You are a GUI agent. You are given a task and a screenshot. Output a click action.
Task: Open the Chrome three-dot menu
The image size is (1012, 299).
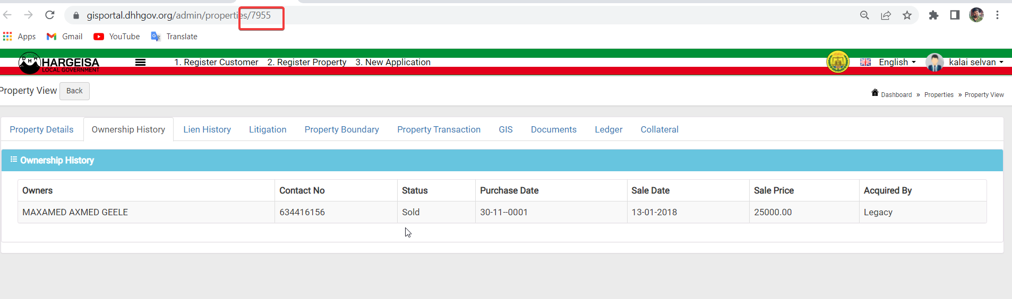[997, 15]
